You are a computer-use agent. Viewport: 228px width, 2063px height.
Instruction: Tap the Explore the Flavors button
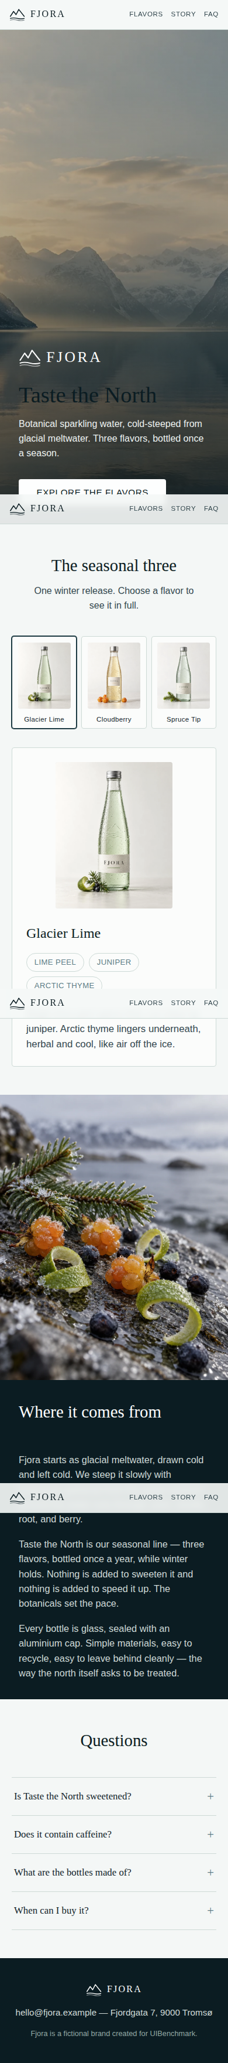[92, 487]
